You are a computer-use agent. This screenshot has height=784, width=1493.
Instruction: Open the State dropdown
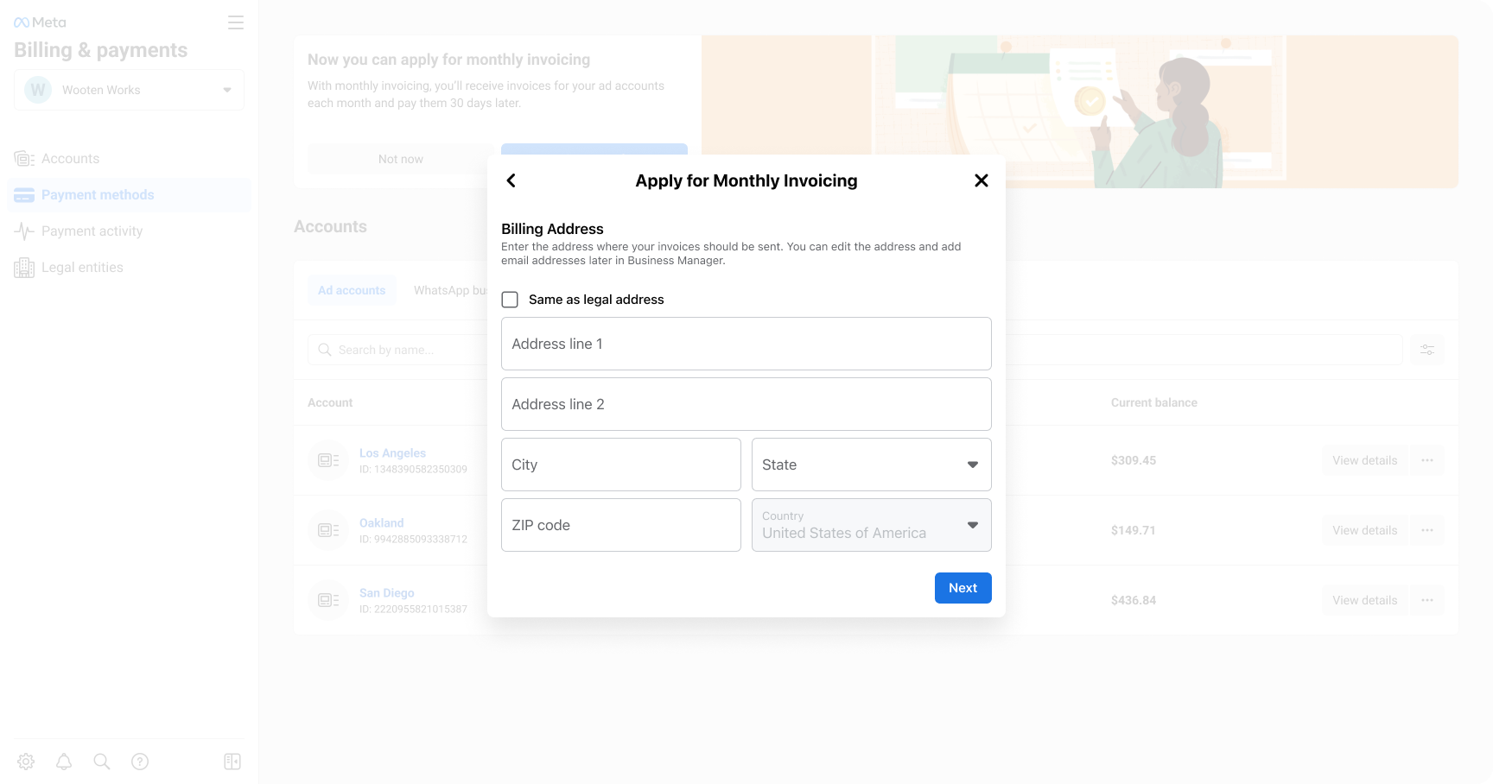point(872,465)
